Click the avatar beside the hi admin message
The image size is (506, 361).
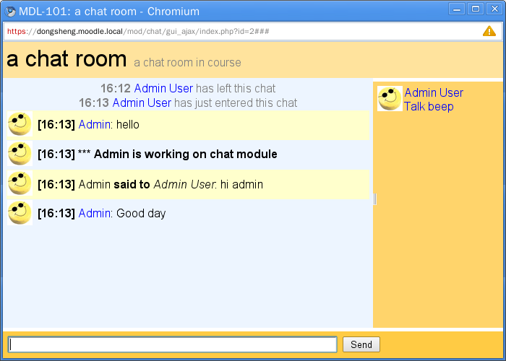[20, 183]
